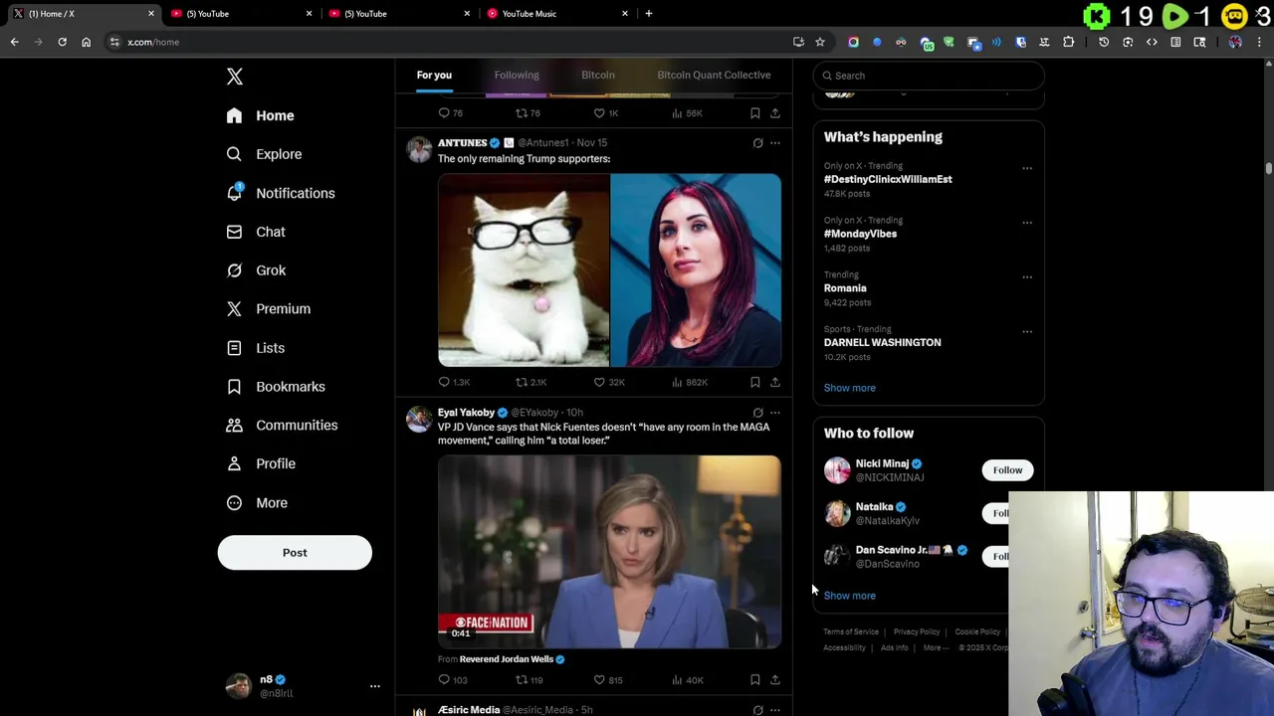Expand the More menu in sidebar
This screenshot has width=1274, height=716.
[257, 502]
